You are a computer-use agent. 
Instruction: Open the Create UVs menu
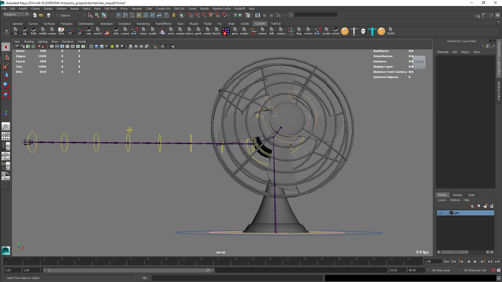pyautogui.click(x=162, y=8)
